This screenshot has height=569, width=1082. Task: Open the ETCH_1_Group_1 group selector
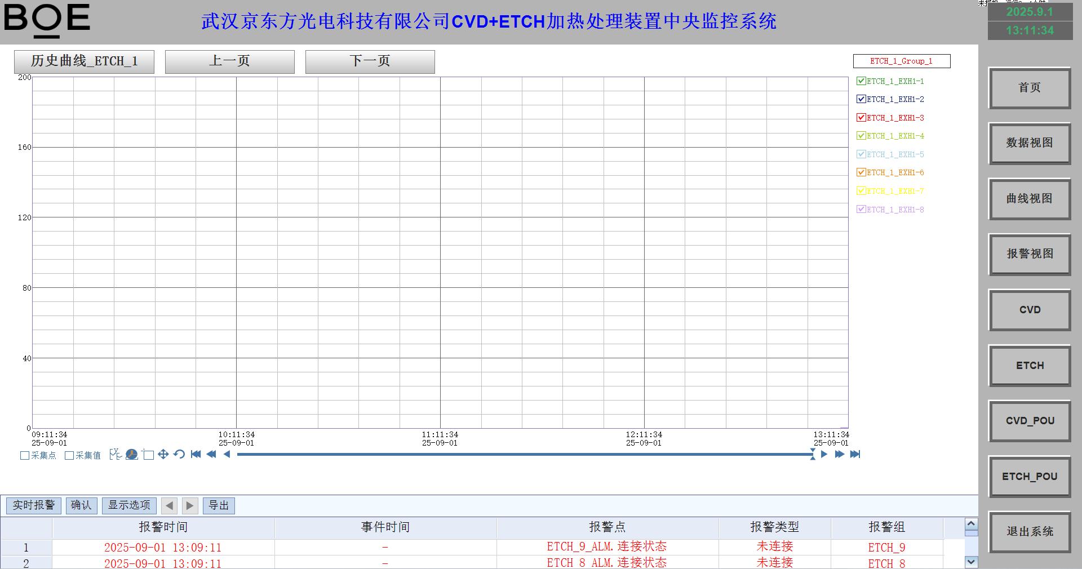(x=901, y=61)
